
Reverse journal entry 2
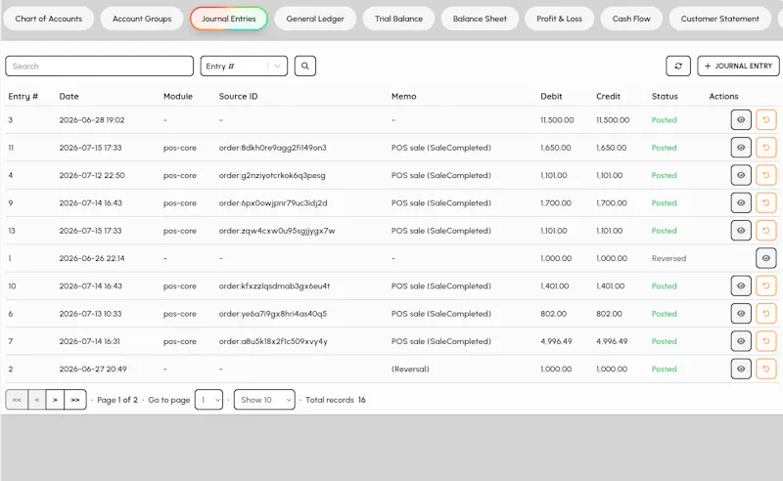pos(766,369)
